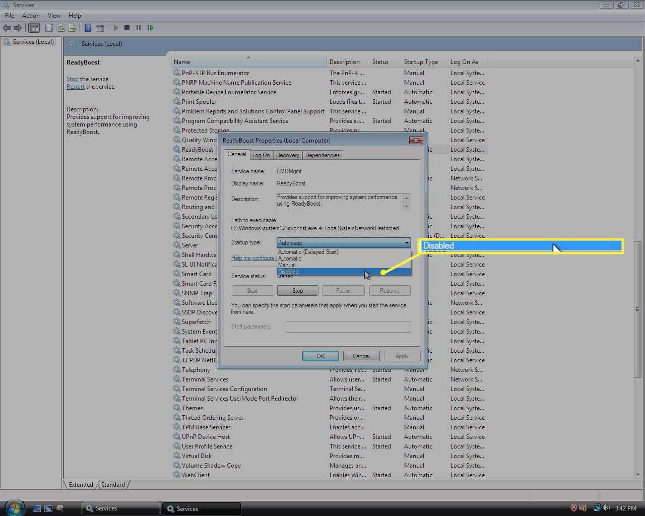Click the gear icon beside Print Spooler
Image resolution: width=645 pixels, height=516 pixels.
tap(177, 102)
